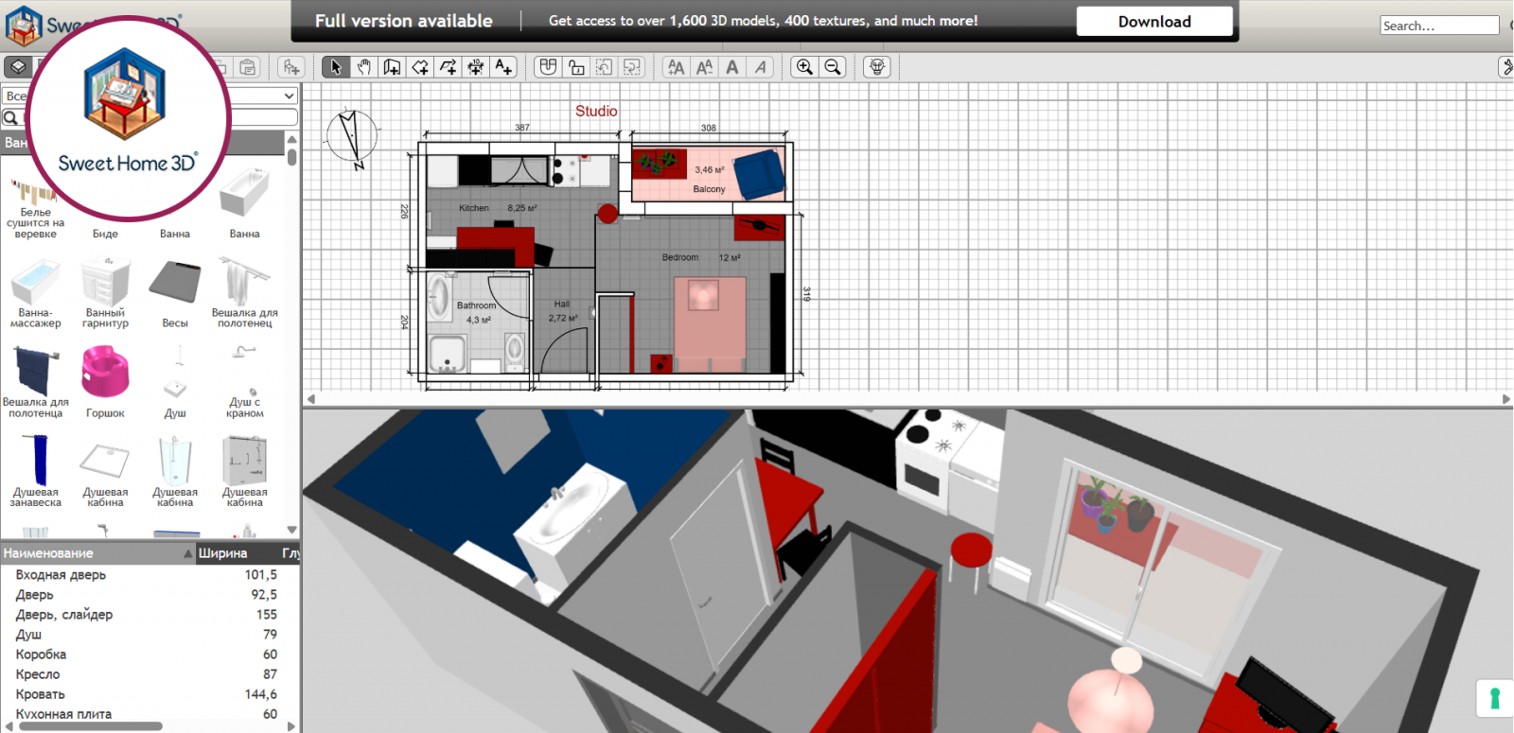Choose the create rooms tool
The width and height of the screenshot is (1514, 733).
coord(420,67)
